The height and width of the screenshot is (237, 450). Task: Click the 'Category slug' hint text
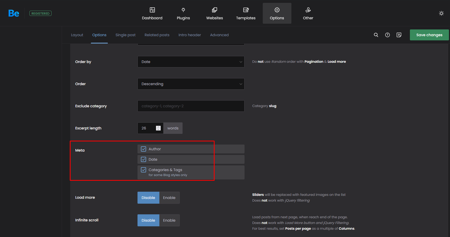point(264,106)
